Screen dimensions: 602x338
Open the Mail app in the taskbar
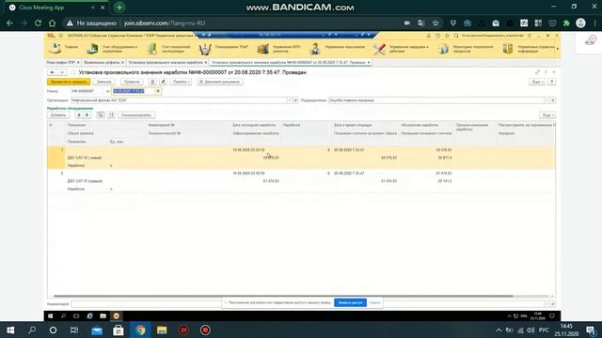97,330
